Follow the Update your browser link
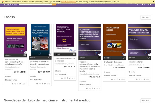 tap(69, 2)
